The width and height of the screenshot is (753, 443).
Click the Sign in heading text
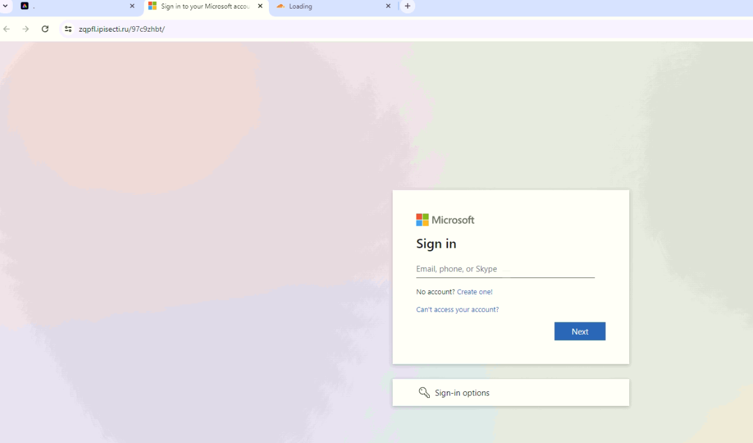coord(436,243)
